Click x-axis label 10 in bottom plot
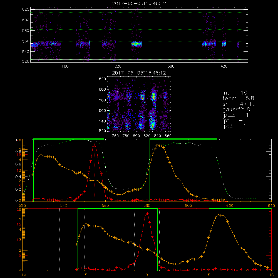 tap(271, 275)
